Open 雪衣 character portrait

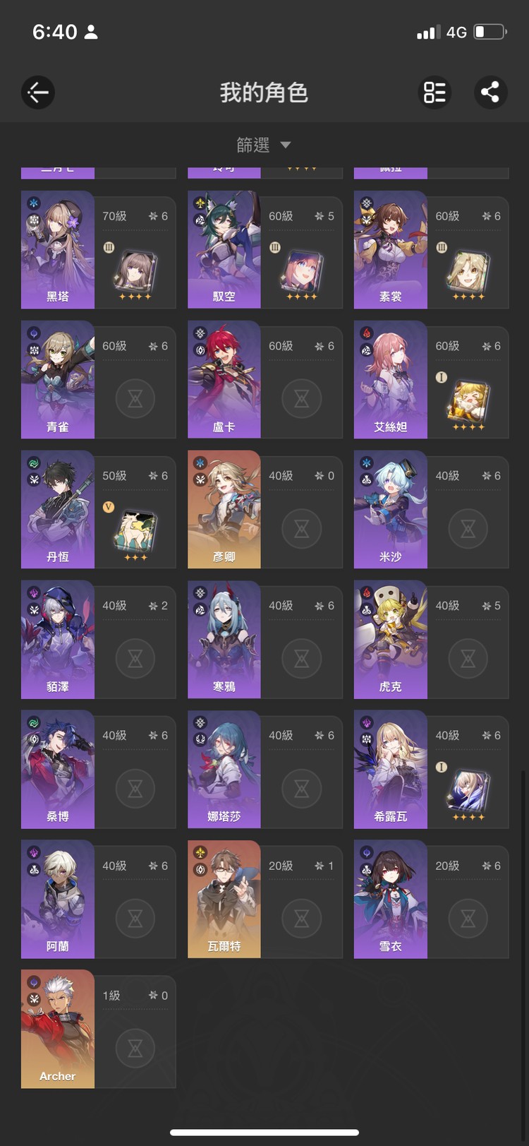[391, 900]
